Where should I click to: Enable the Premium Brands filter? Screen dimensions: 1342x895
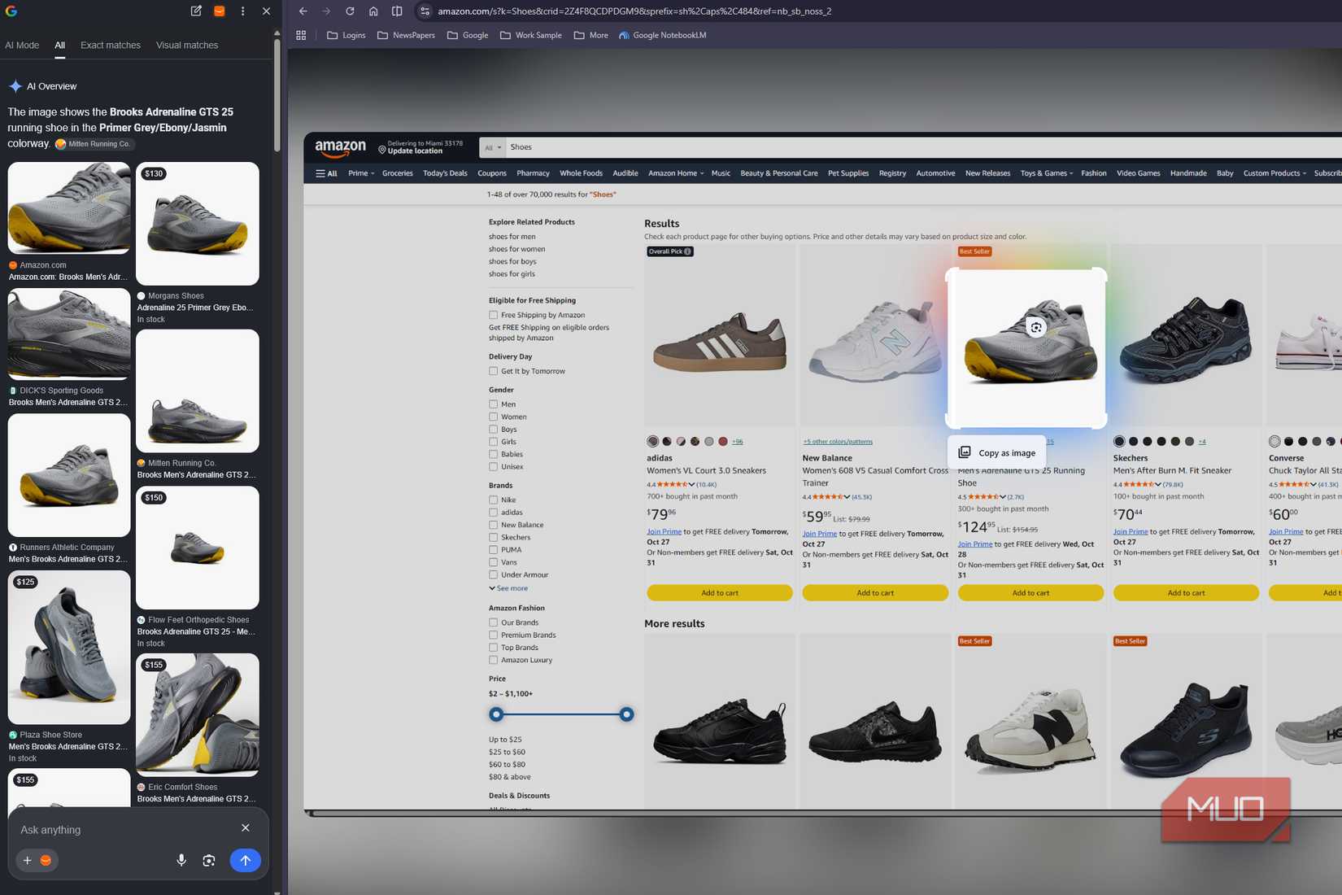pyautogui.click(x=493, y=635)
